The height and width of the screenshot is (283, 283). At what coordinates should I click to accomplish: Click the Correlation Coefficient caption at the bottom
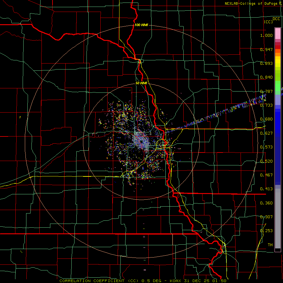coord(143,281)
